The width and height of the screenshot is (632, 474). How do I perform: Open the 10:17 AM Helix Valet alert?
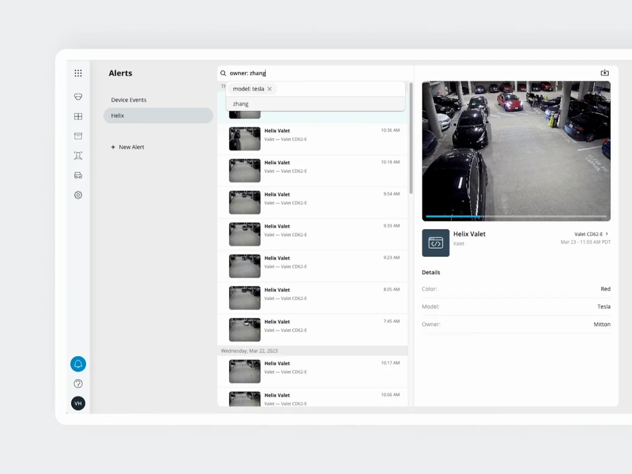313,372
